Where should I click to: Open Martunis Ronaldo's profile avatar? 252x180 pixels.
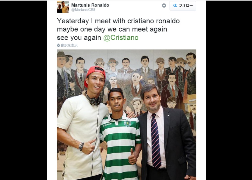[x=63, y=7]
